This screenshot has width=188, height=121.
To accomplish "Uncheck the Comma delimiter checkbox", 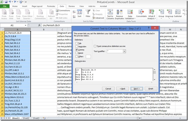I will [76, 50].
